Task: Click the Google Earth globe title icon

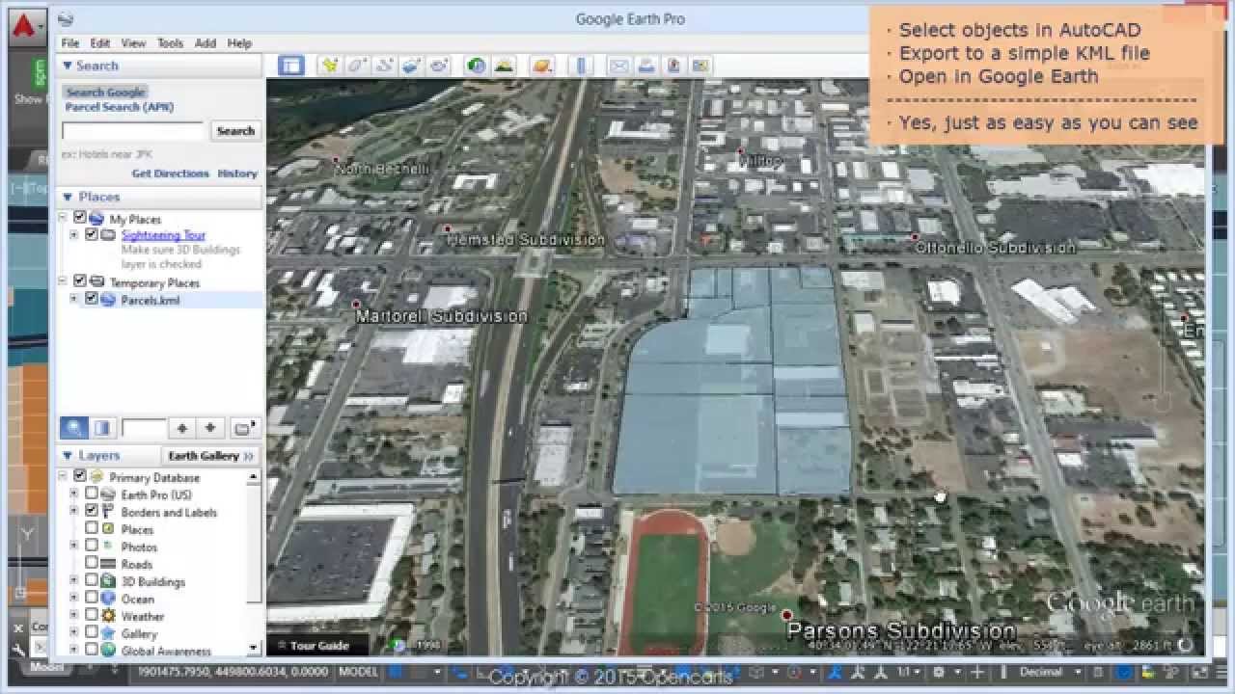Action: 65,18
